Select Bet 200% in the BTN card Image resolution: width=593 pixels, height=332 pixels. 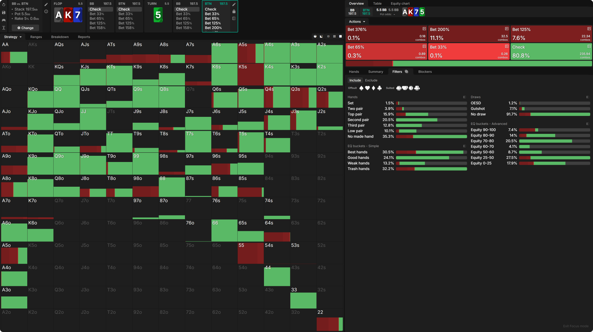click(213, 28)
